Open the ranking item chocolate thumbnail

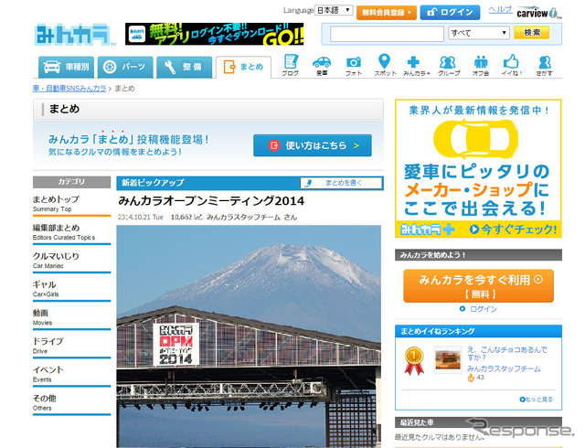[448, 359]
